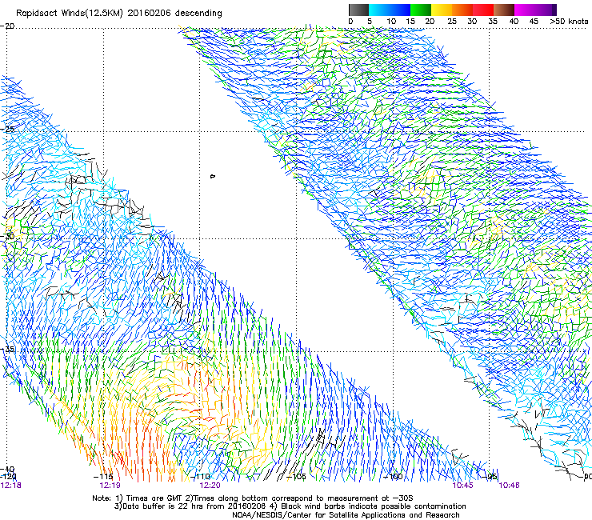The height and width of the screenshot is (520, 592).
Task: Click the legend value '45'
Action: (x=534, y=22)
